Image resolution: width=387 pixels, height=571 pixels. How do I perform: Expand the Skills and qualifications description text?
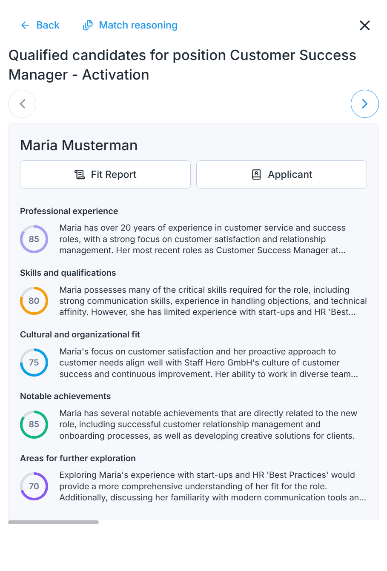tap(213, 301)
